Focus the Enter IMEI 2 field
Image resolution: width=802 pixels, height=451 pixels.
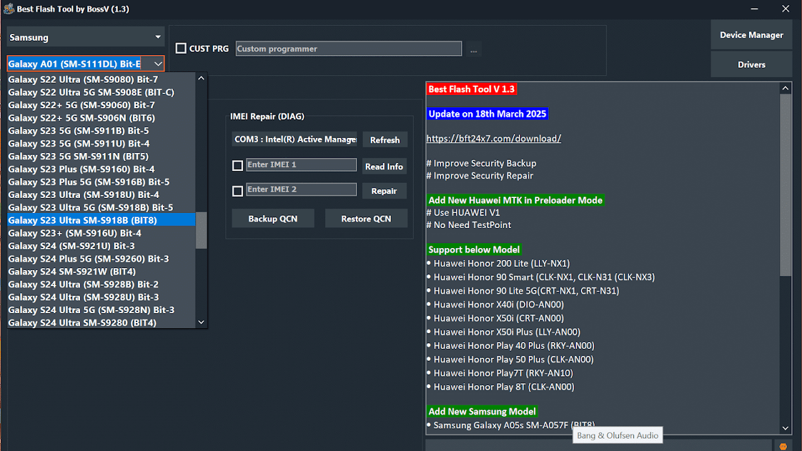click(x=301, y=189)
